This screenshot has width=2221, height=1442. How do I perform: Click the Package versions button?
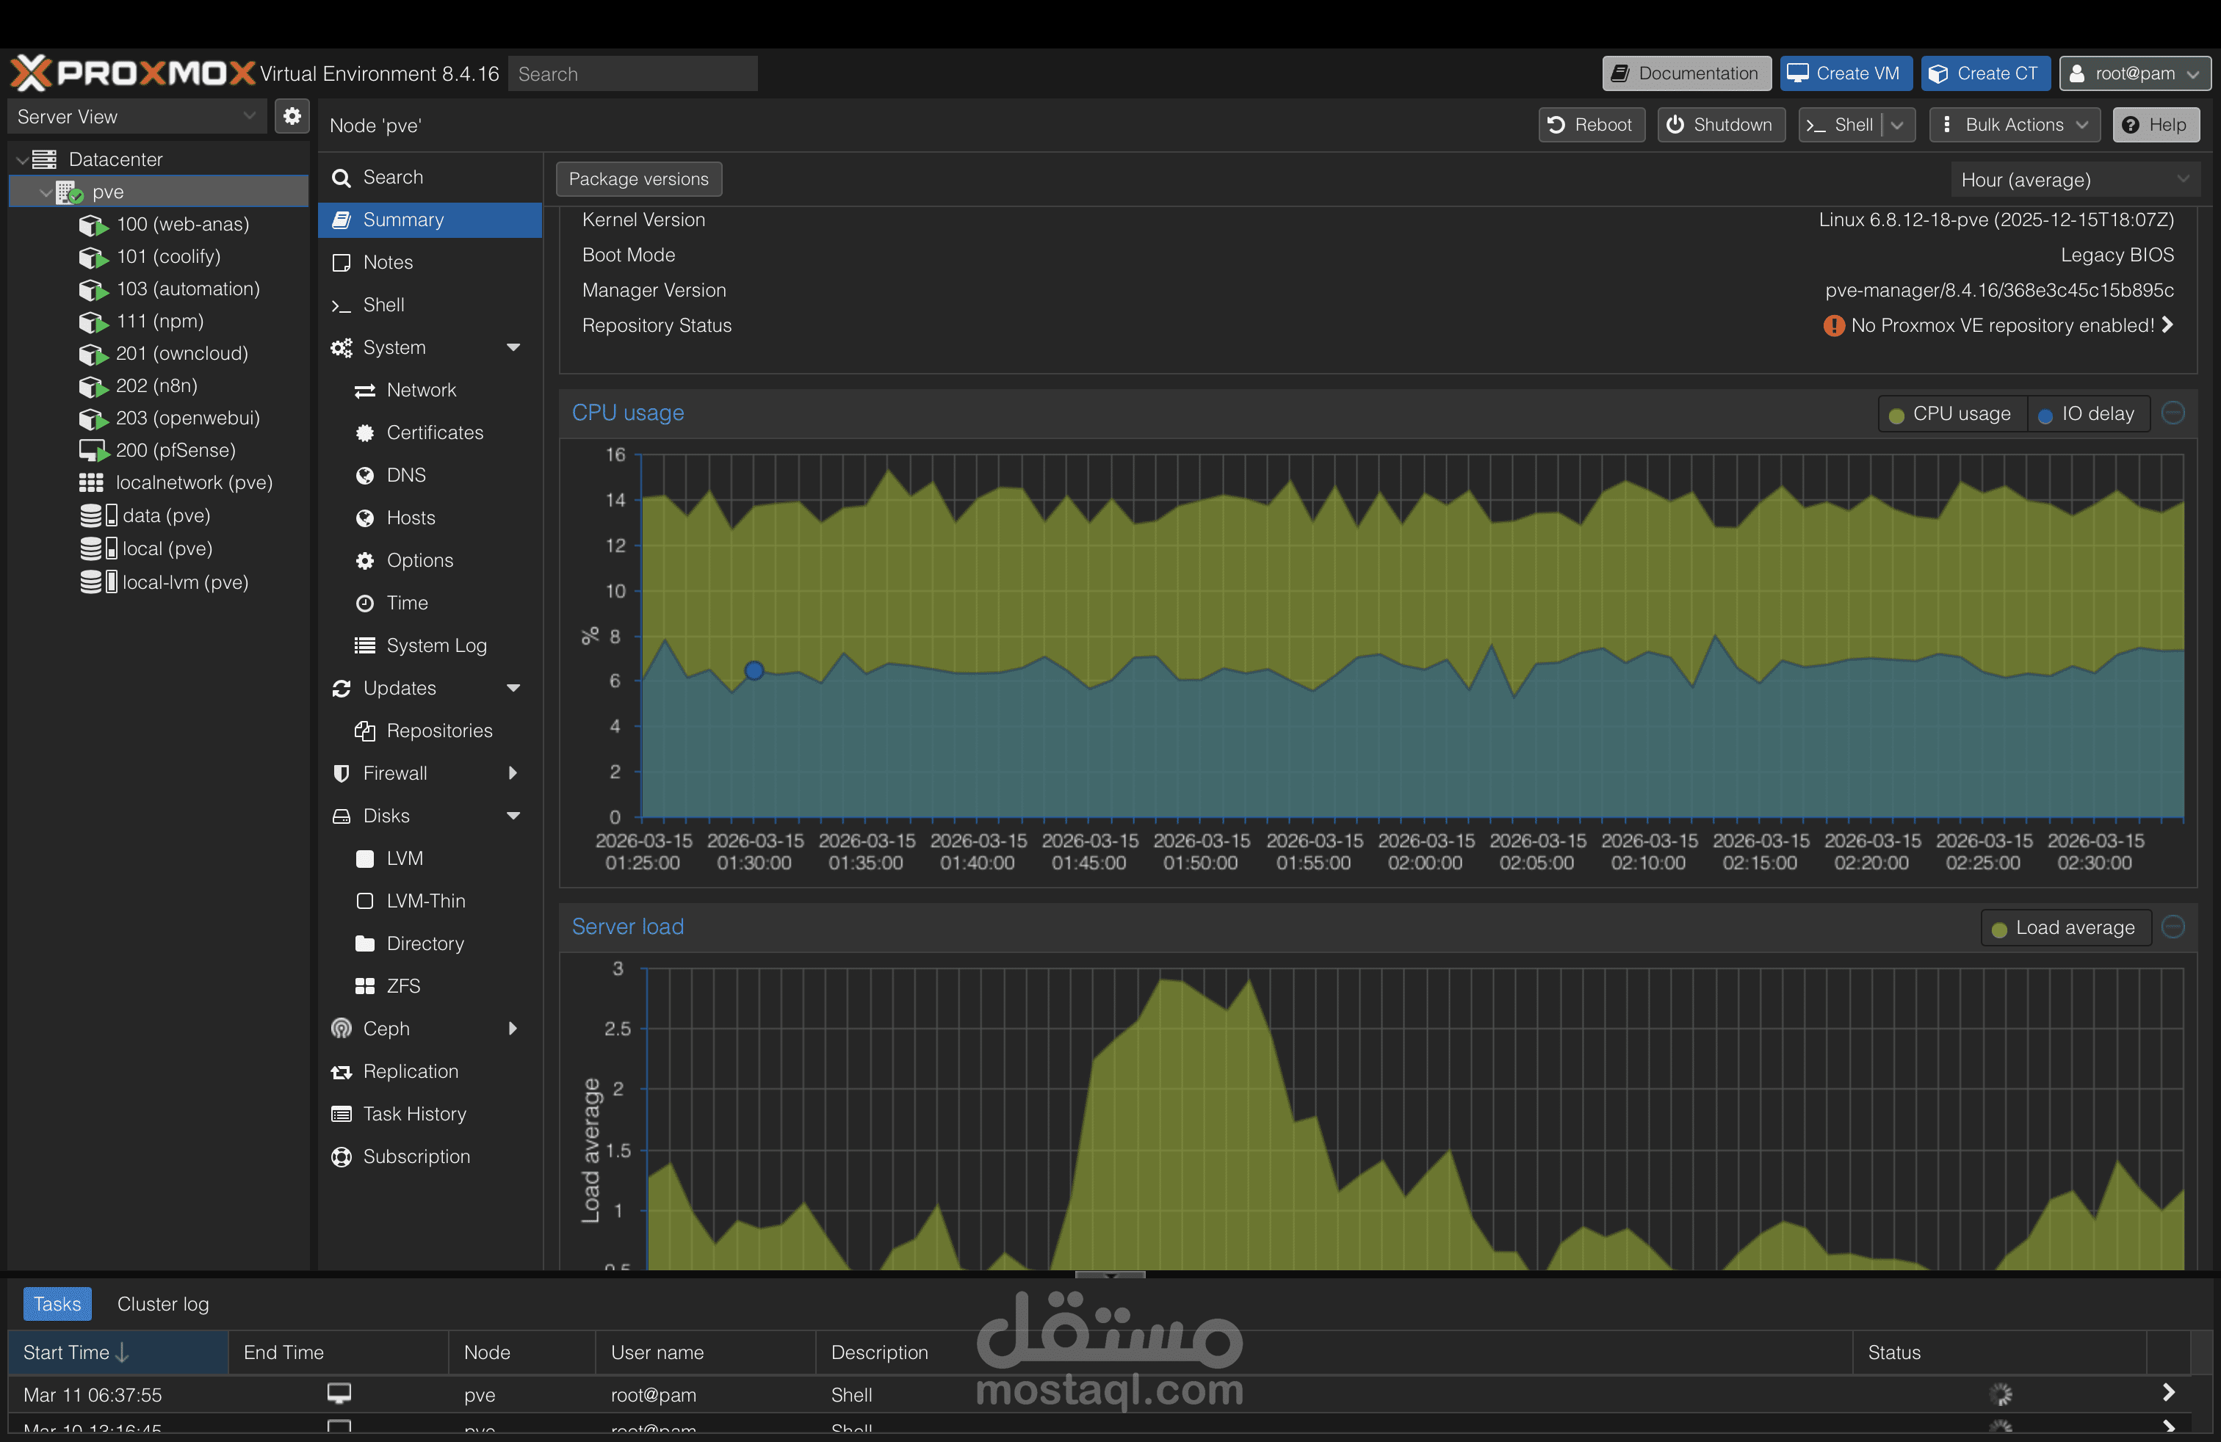pos(638,179)
